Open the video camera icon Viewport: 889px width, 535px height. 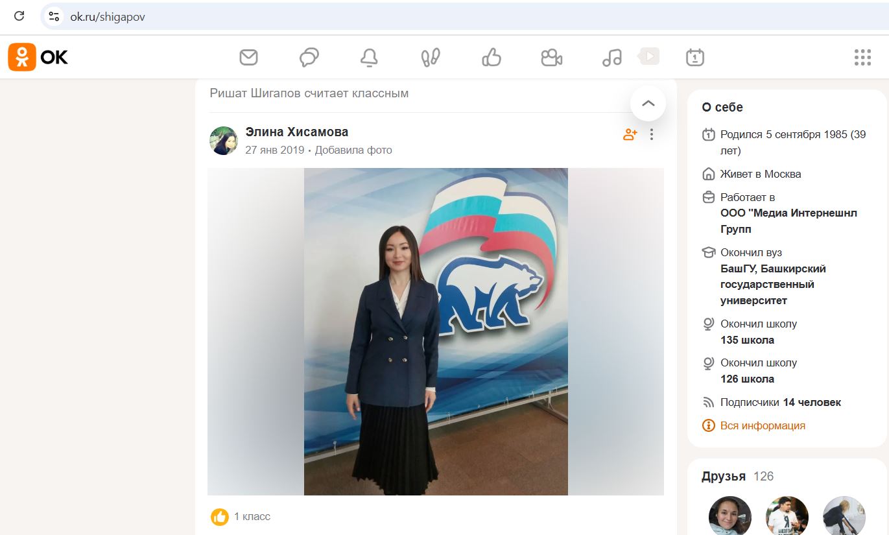(x=552, y=57)
